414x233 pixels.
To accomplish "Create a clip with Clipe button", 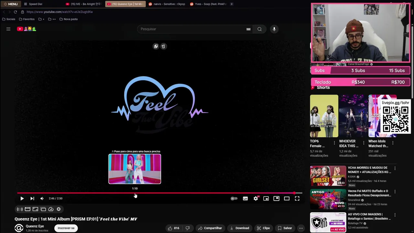I will (263, 228).
